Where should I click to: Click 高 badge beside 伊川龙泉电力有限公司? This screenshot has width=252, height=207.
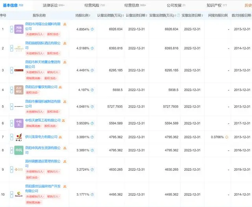pos(60,137)
